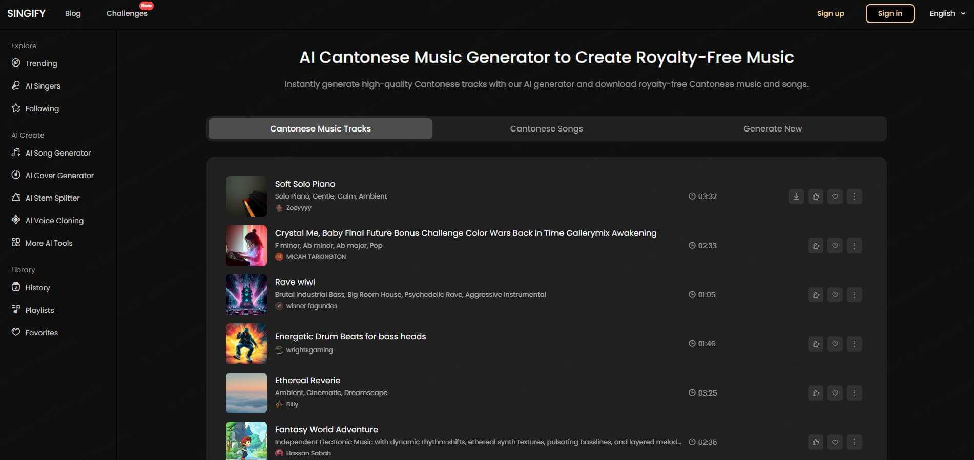Thumbs-up the Crystal Me, Baby track
This screenshot has height=460, width=974.
(815, 246)
